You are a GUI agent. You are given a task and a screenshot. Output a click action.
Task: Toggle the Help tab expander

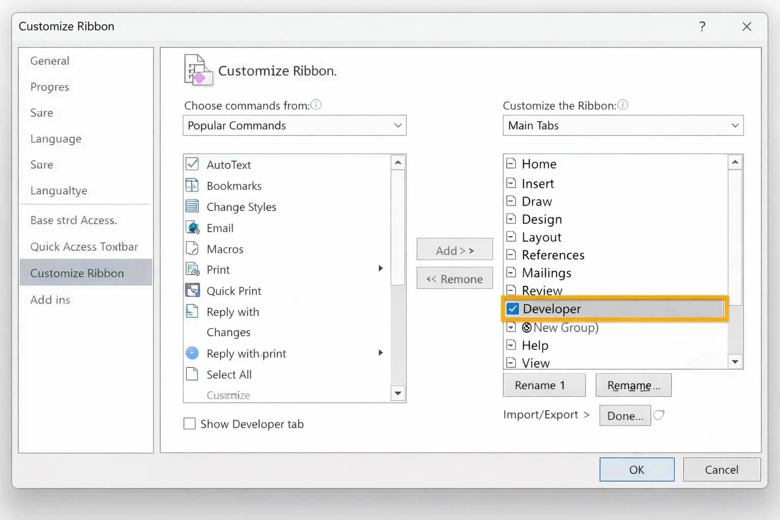pos(511,345)
